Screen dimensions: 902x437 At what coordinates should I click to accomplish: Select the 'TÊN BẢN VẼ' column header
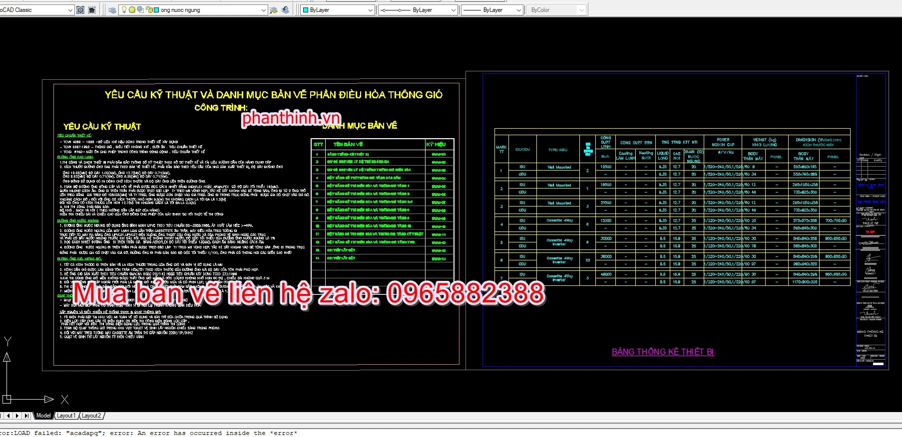(348, 144)
